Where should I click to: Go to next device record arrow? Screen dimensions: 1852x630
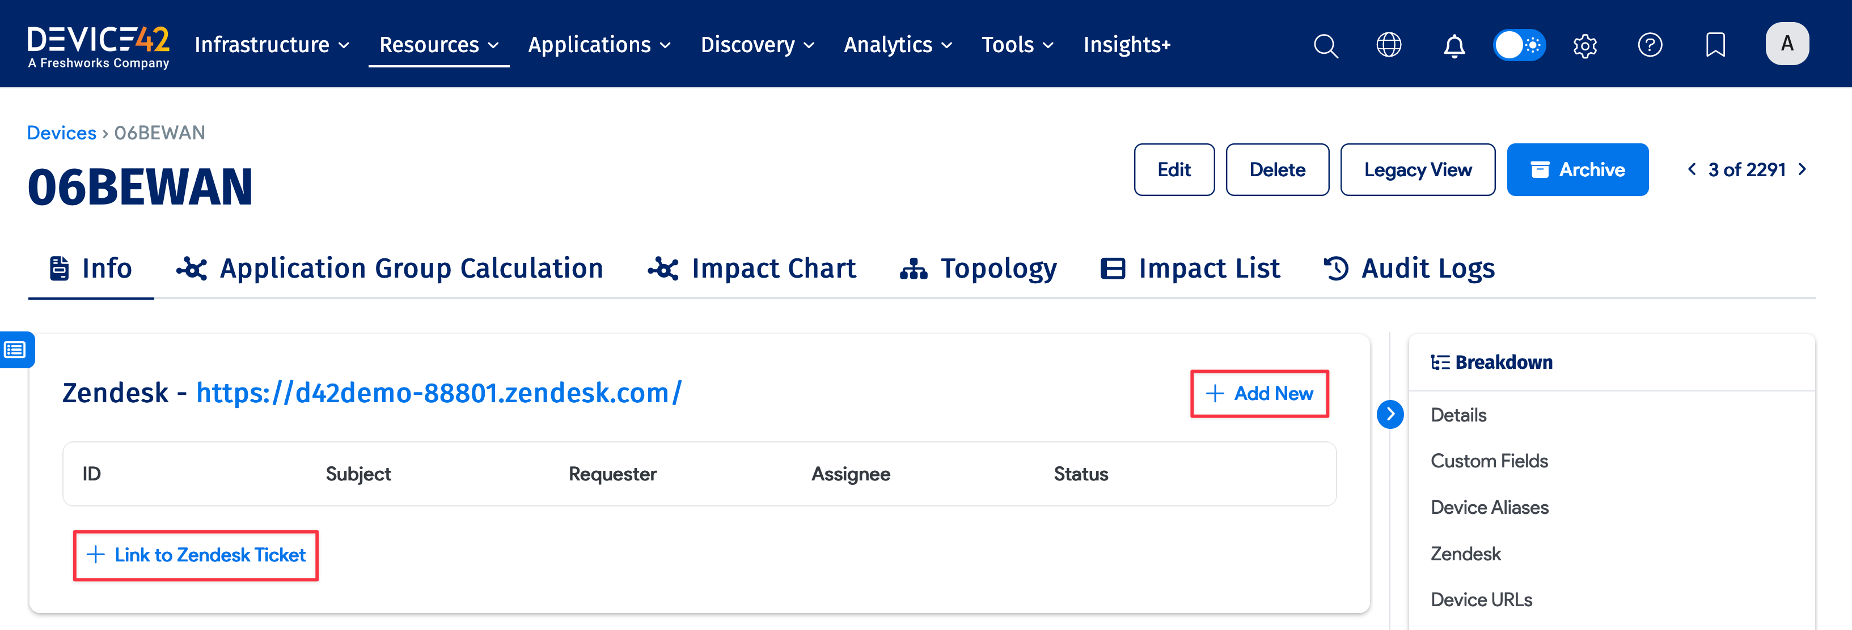pos(1803,169)
